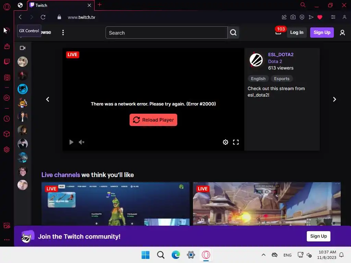
Task: Open Twitch user account menu icon
Action: 342,33
